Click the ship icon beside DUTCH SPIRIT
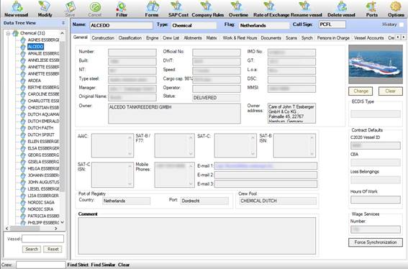The height and width of the screenshot is (269, 408). click(x=23, y=134)
